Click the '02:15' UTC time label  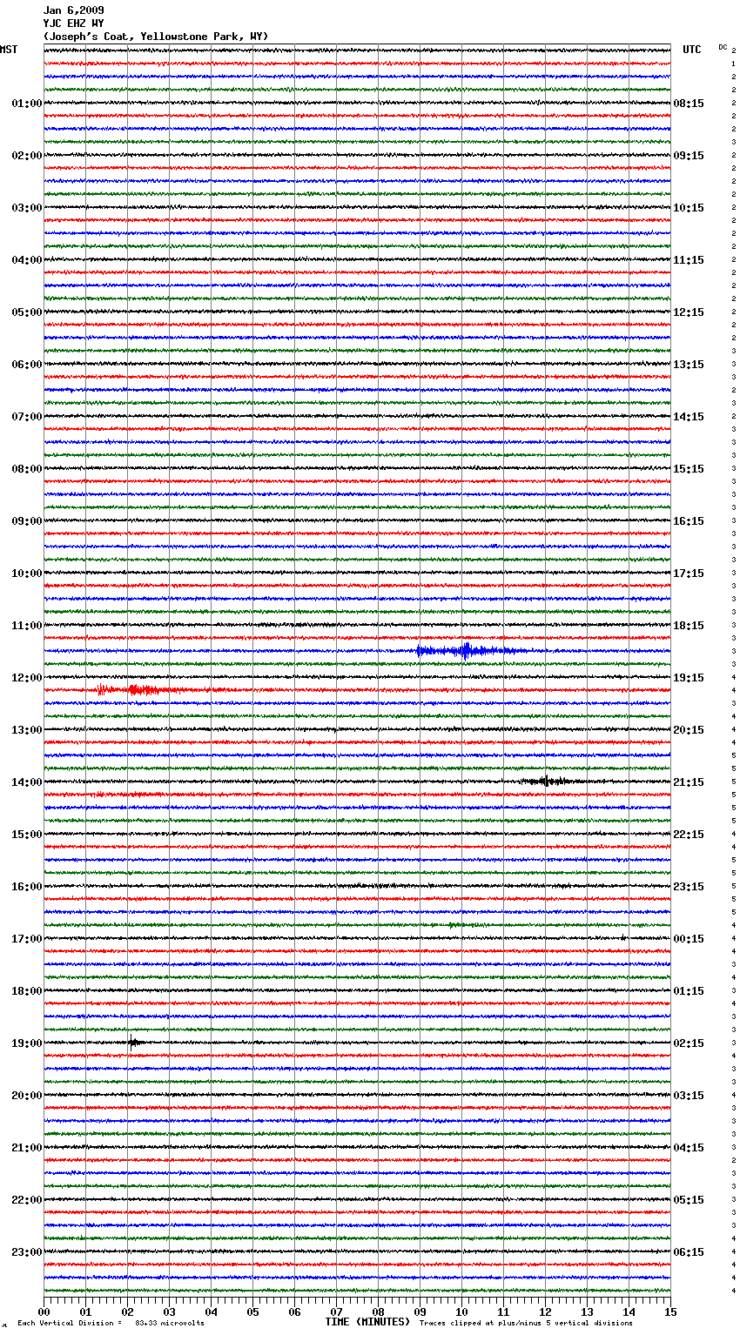689,1043
